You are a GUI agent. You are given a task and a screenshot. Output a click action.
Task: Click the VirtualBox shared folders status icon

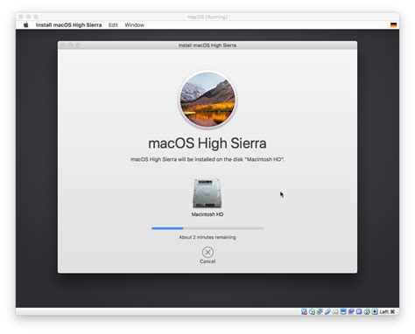tap(335, 311)
